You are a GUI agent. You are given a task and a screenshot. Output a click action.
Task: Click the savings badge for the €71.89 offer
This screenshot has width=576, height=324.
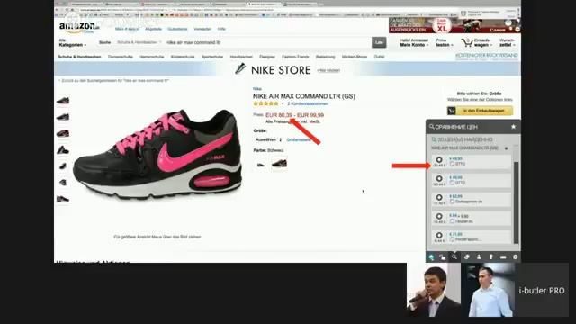pos(439,237)
